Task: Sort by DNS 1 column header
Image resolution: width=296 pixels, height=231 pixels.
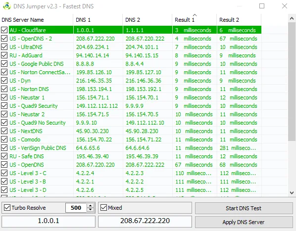Action: (x=98, y=20)
